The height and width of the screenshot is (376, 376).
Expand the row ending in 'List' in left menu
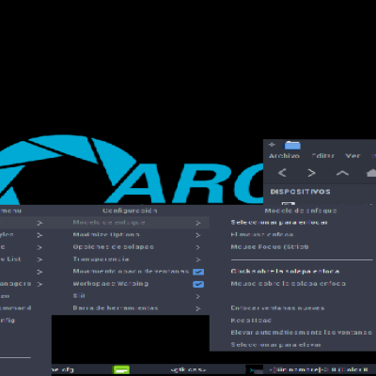coord(39,259)
